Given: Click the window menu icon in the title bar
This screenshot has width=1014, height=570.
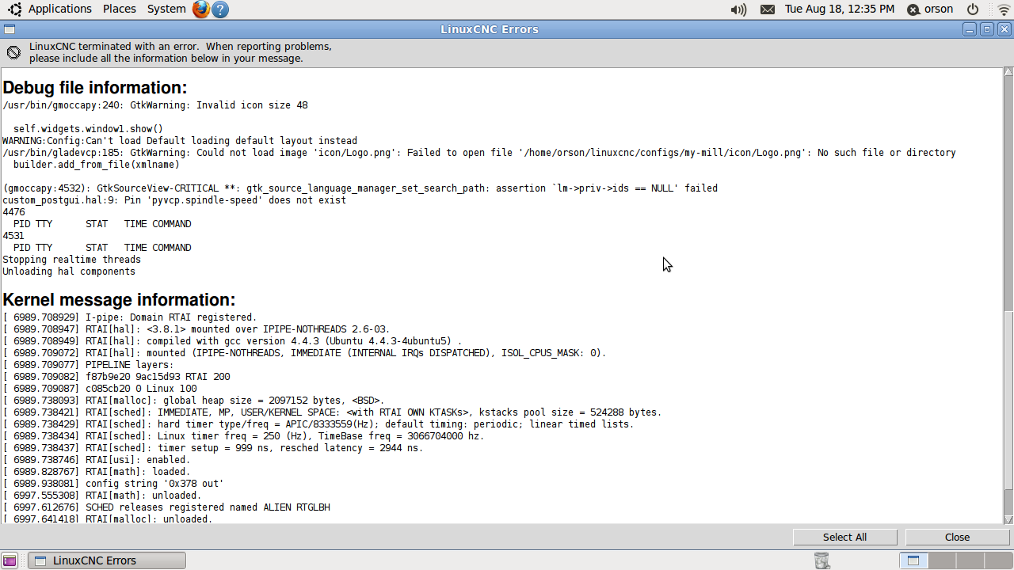Looking at the screenshot, I should click(9, 29).
